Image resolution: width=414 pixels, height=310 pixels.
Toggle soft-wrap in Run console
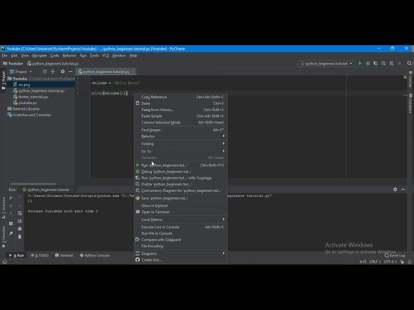click(19, 213)
